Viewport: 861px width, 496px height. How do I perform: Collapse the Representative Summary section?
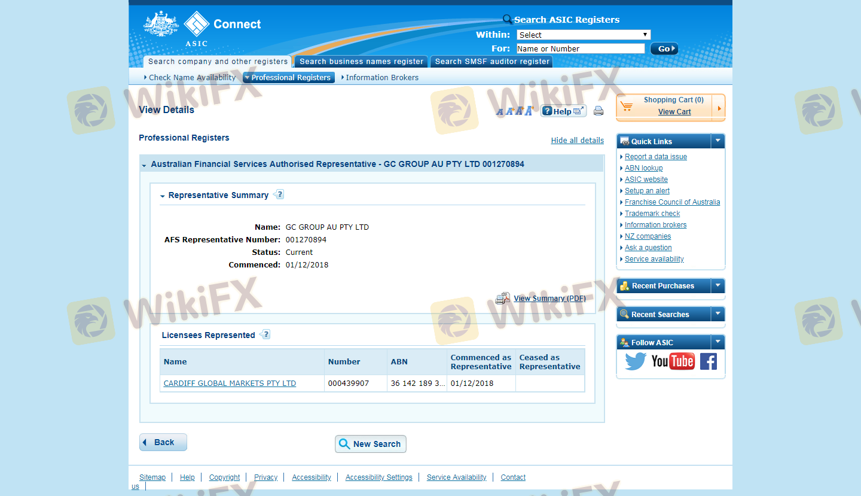[163, 196]
